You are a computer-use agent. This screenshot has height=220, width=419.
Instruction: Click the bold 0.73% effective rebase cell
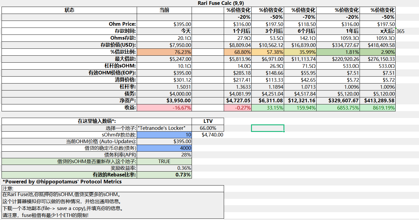click(164, 175)
